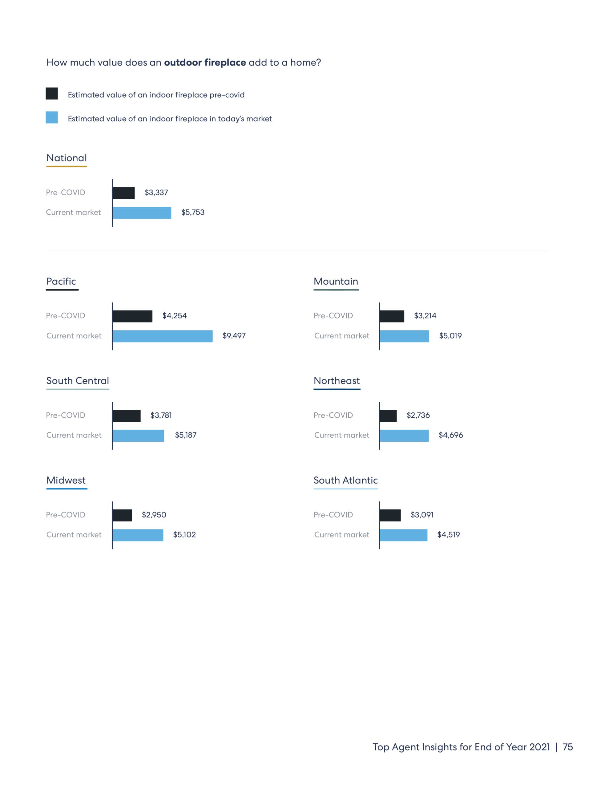Click the South Atlantic $4,519 value
This screenshot has width=609, height=788.
(x=448, y=535)
